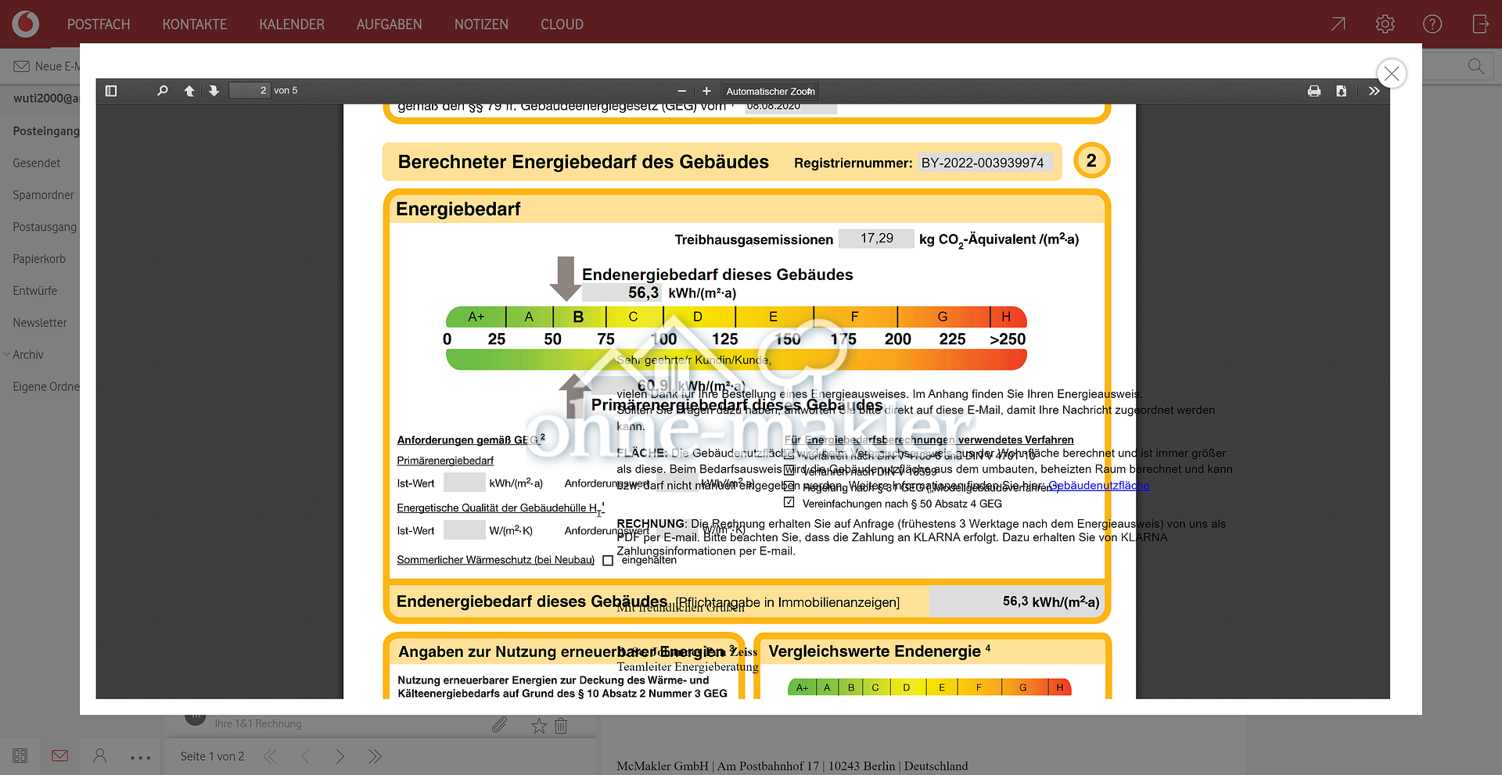Go to the next page with the down arrow
Screen dimensions: 1502x775
point(214,91)
